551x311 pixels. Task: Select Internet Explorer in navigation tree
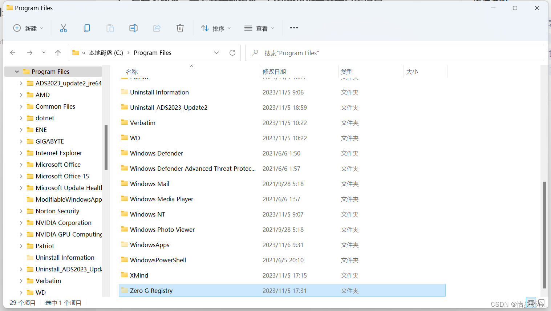tap(59, 153)
